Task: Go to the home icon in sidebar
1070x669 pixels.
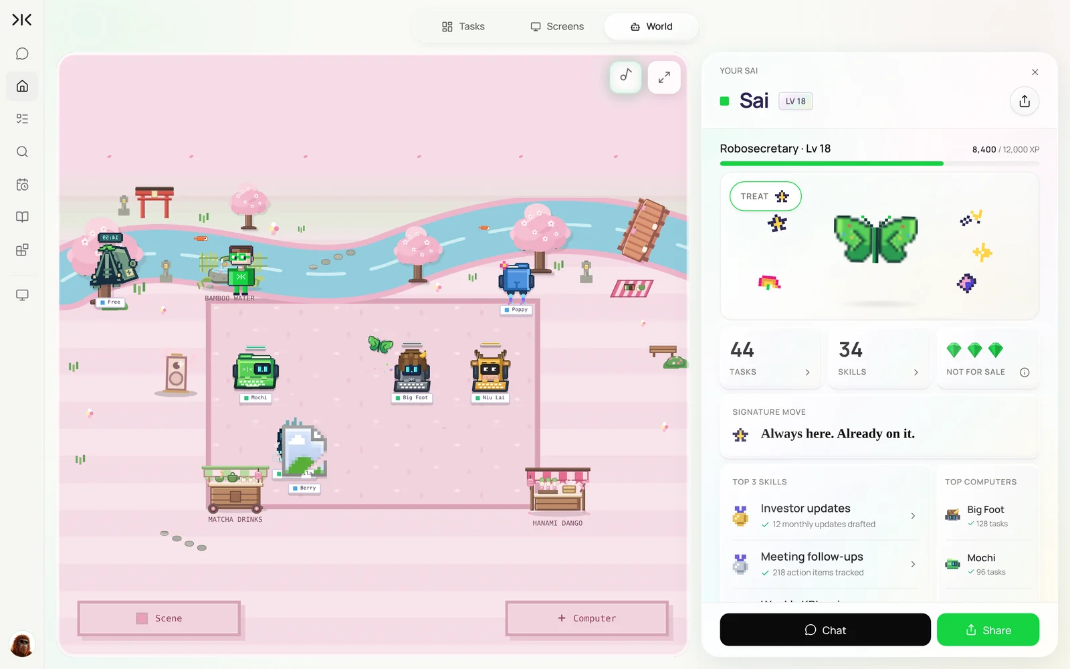Action: pos(22,86)
